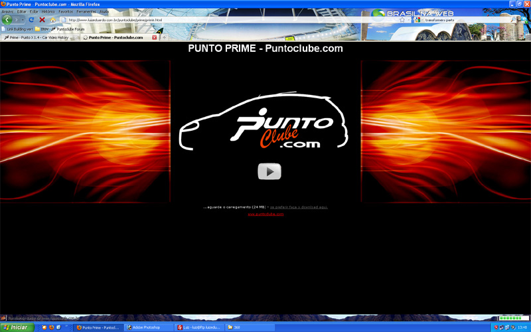Close the Punto Prime tab with red X

155,38
